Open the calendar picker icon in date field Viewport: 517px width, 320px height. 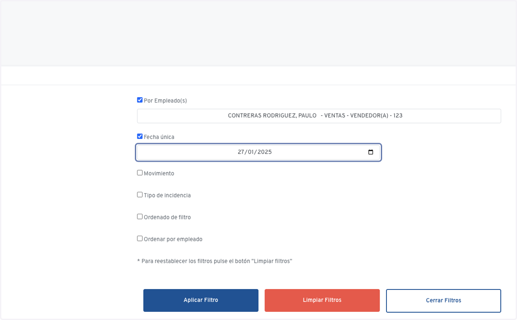[x=371, y=152]
